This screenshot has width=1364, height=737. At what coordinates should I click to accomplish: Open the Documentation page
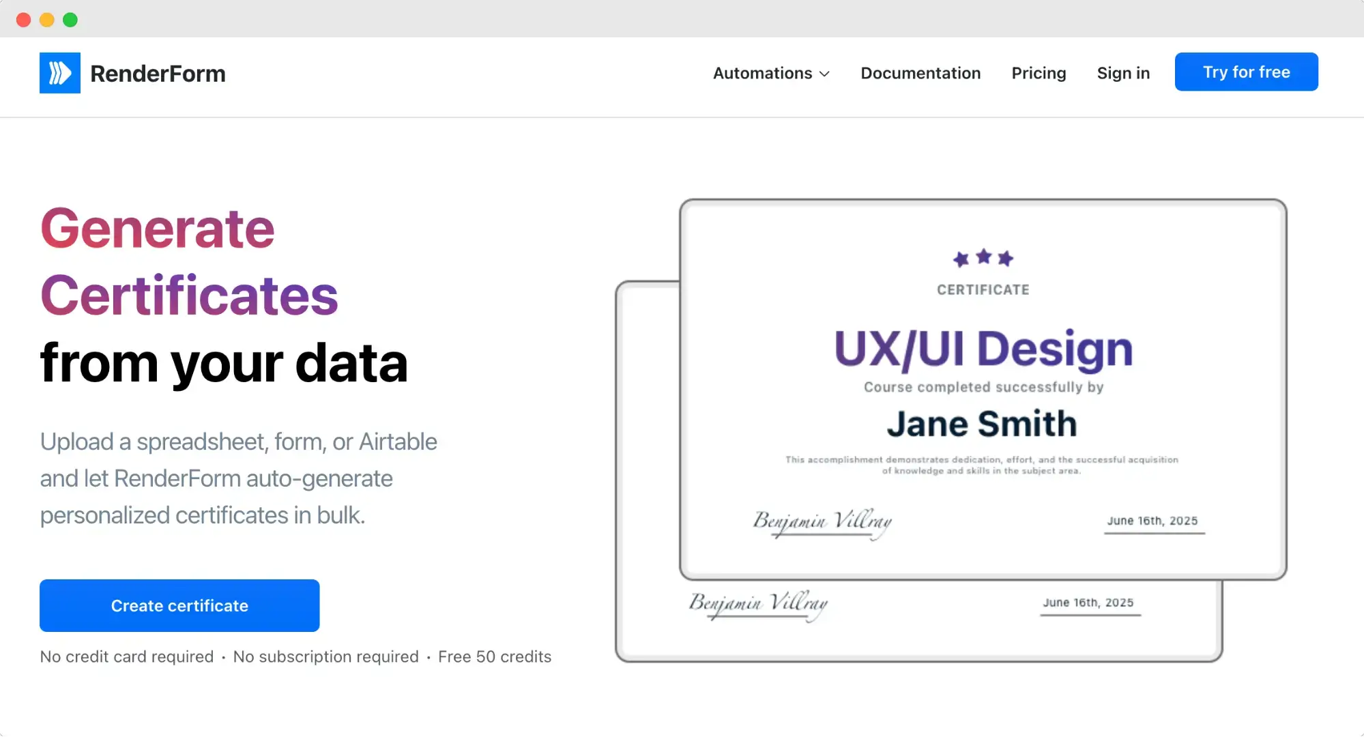point(920,73)
